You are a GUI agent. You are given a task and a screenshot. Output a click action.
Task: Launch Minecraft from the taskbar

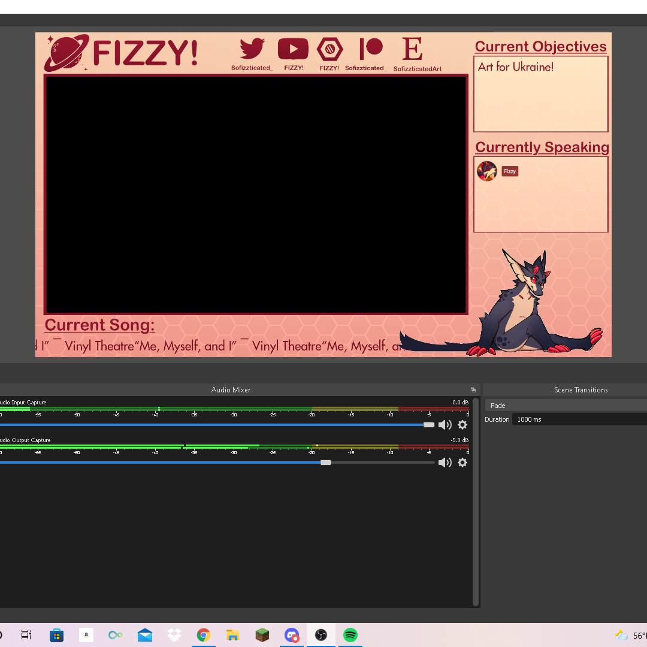pyautogui.click(x=262, y=635)
